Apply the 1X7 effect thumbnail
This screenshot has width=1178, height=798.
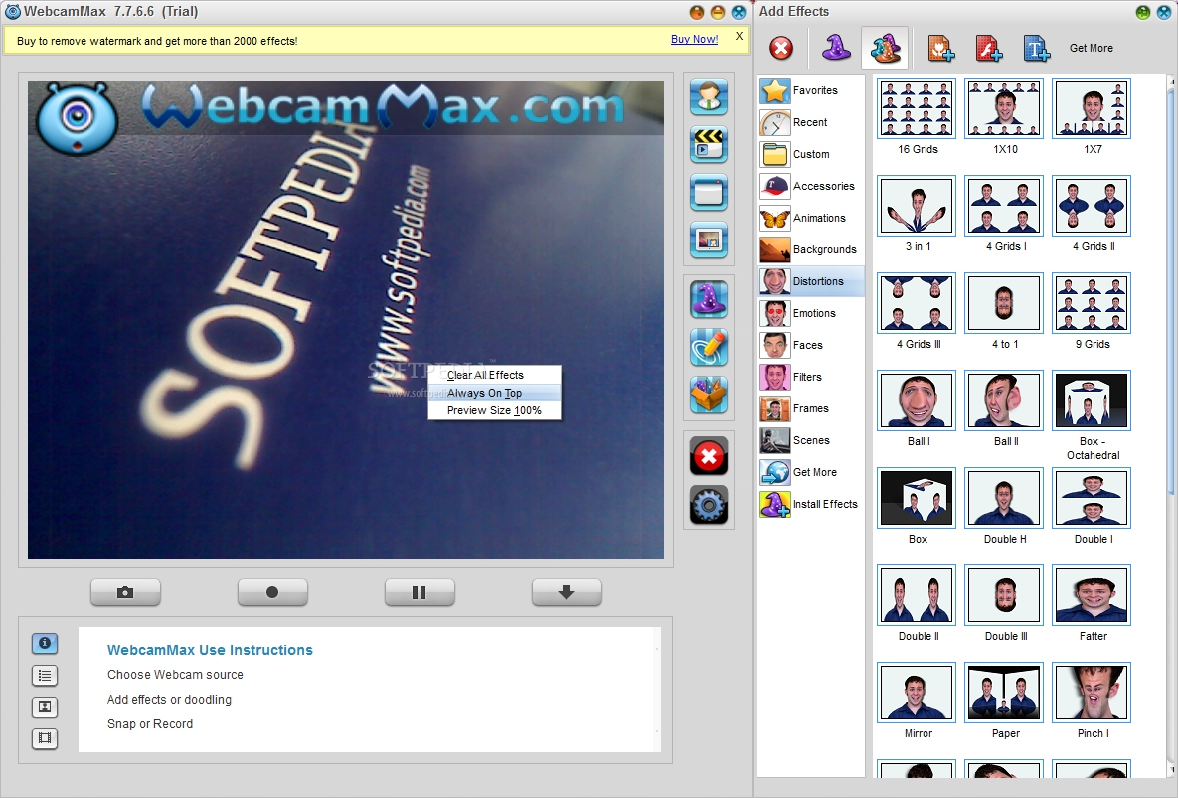[x=1092, y=108]
